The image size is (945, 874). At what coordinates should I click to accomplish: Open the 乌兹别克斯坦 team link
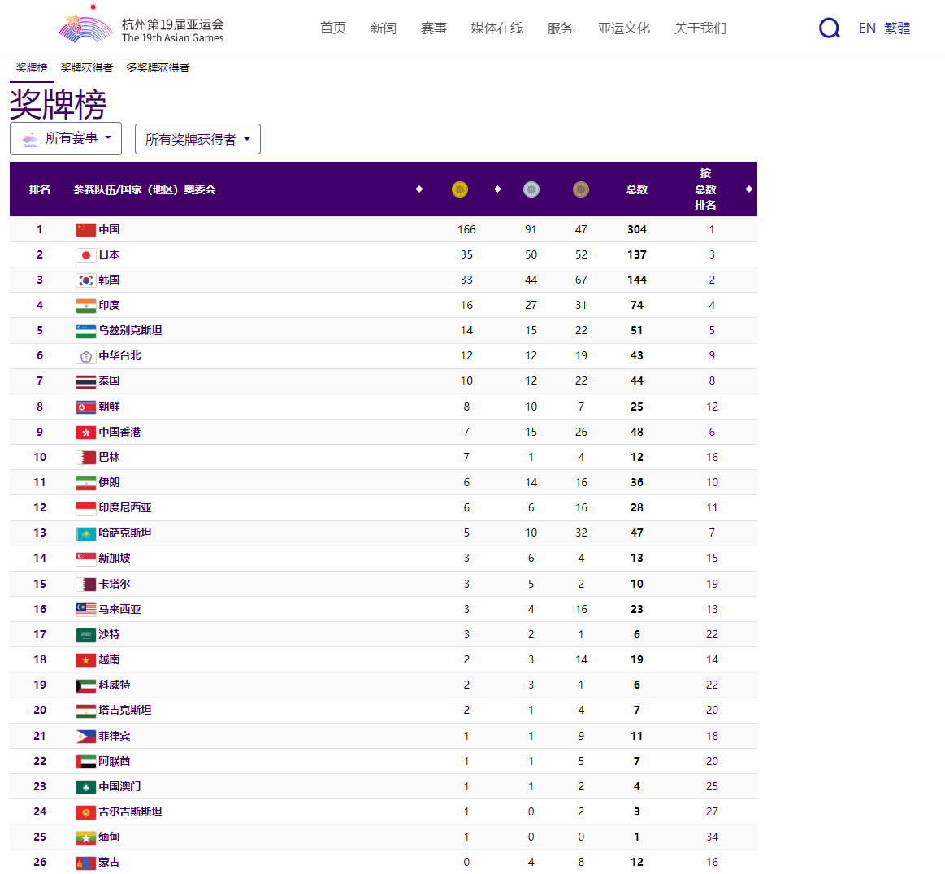130,331
